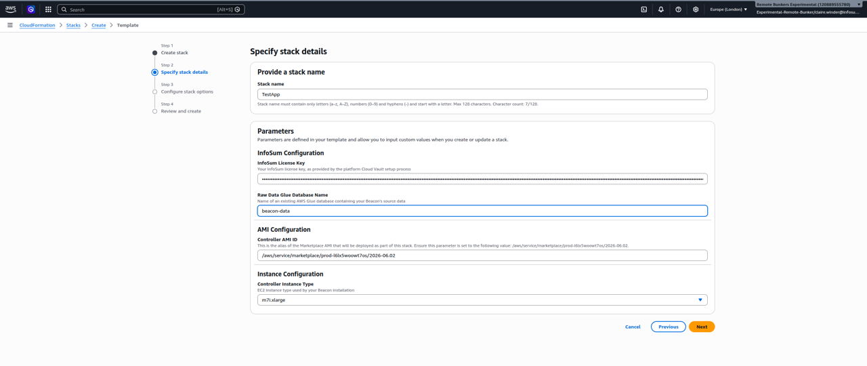Screen dimensions: 867x366
Task: Open the help question mark icon
Action: [x=678, y=9]
